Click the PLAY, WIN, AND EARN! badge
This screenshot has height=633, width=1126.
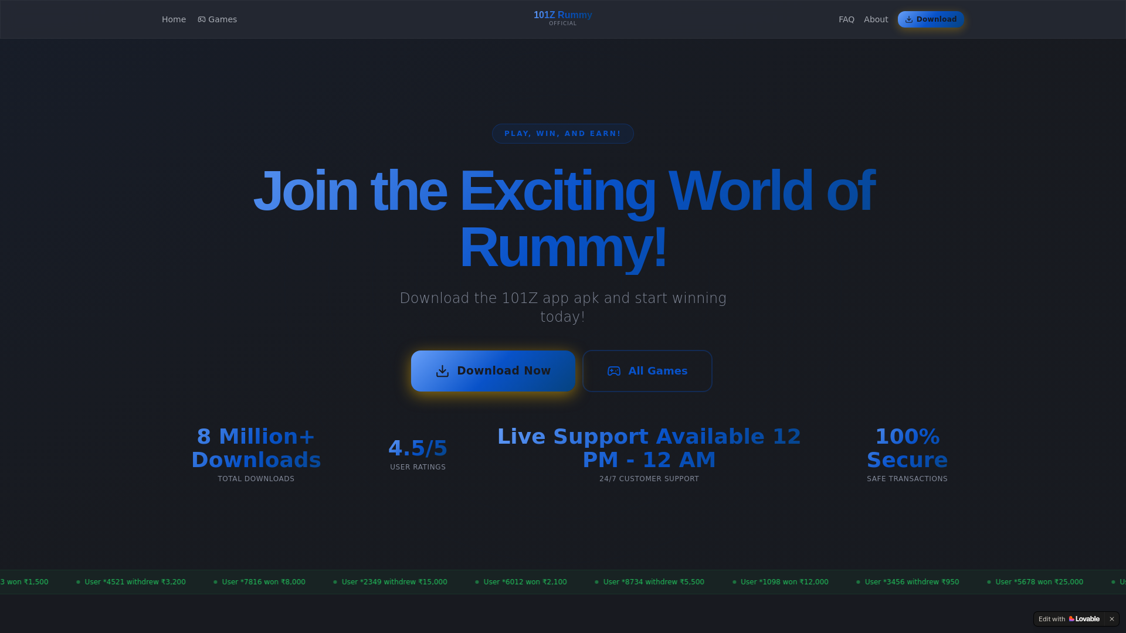coord(563,134)
